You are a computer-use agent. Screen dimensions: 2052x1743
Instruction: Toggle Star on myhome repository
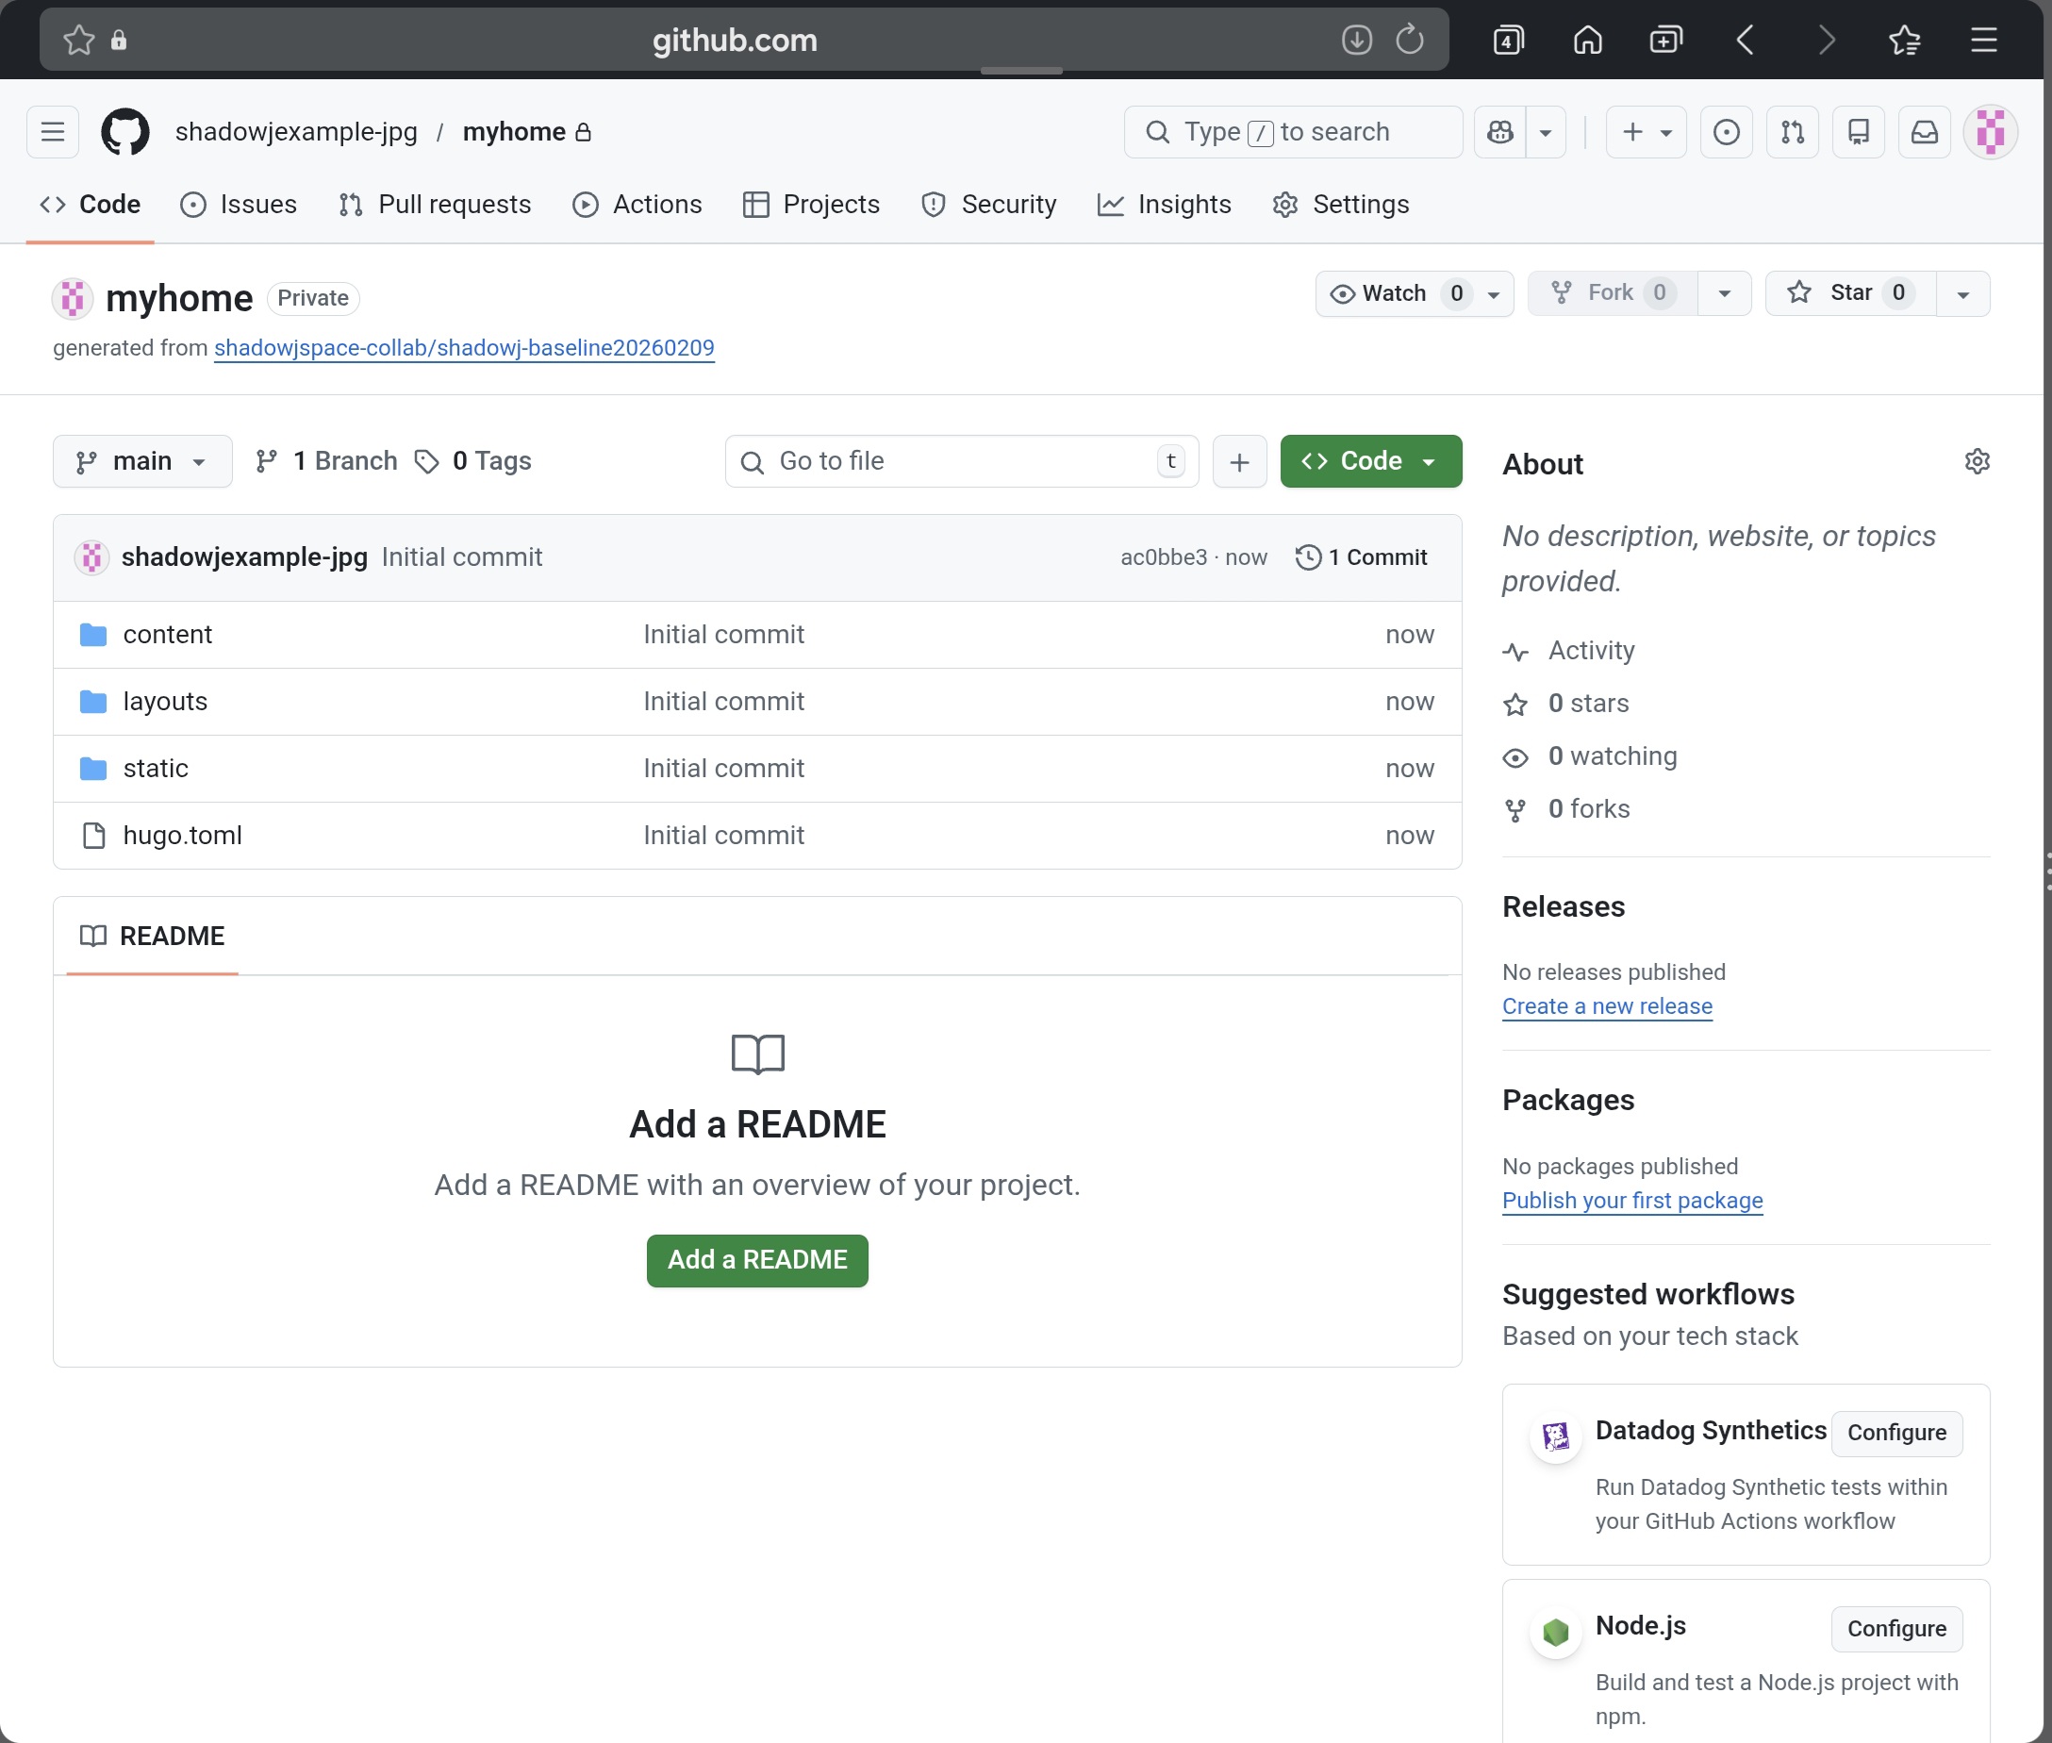pos(1848,292)
